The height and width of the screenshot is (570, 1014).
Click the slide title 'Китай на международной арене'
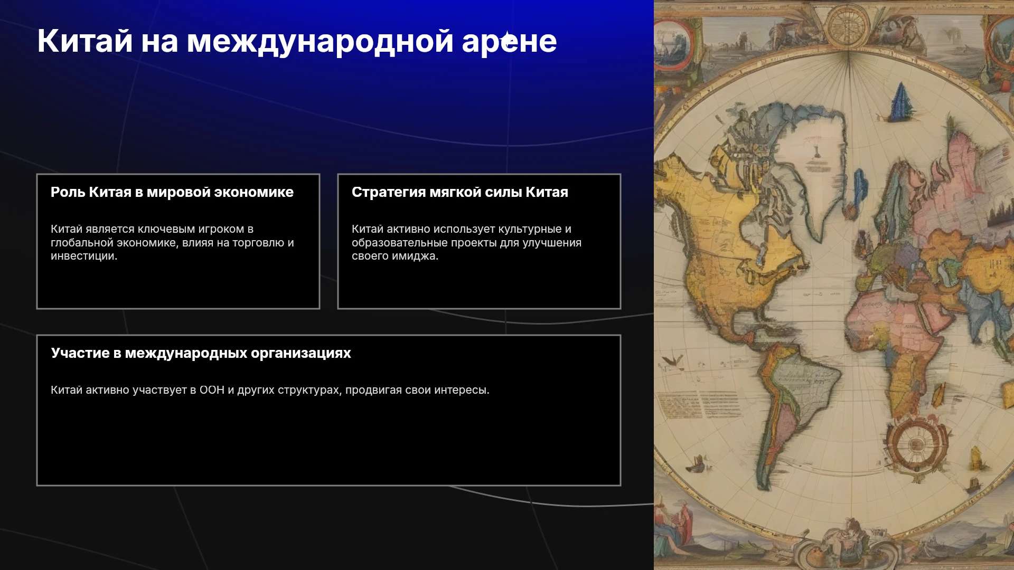tap(297, 41)
